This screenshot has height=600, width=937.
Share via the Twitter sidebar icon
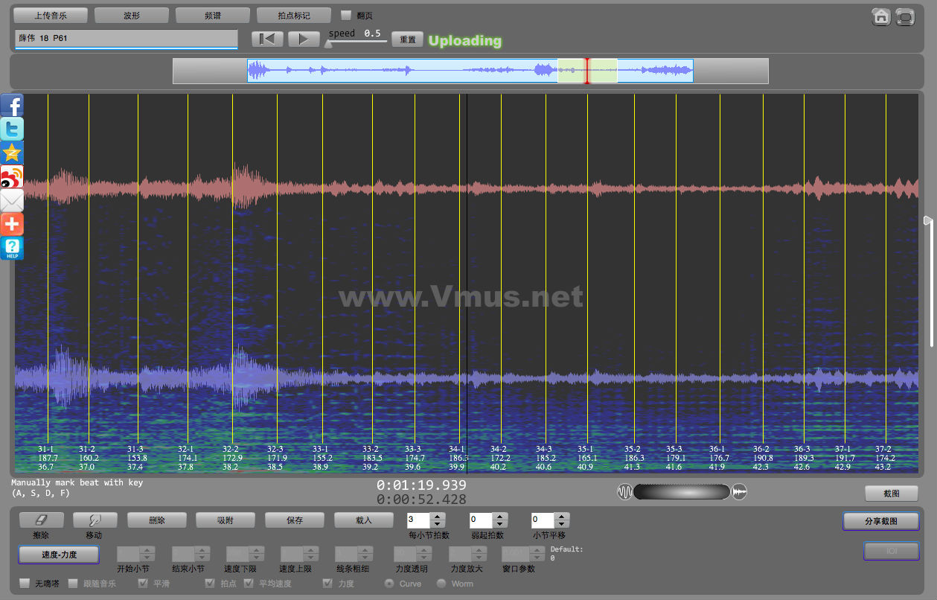(12, 129)
